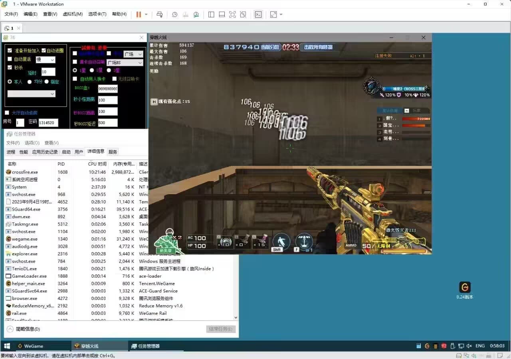Click the ENG input language indicator

[480, 346]
